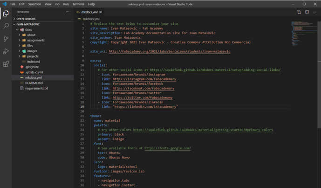This screenshot has width=321, height=188.
Task: Expand the assignments folder
Action: pos(20,40)
